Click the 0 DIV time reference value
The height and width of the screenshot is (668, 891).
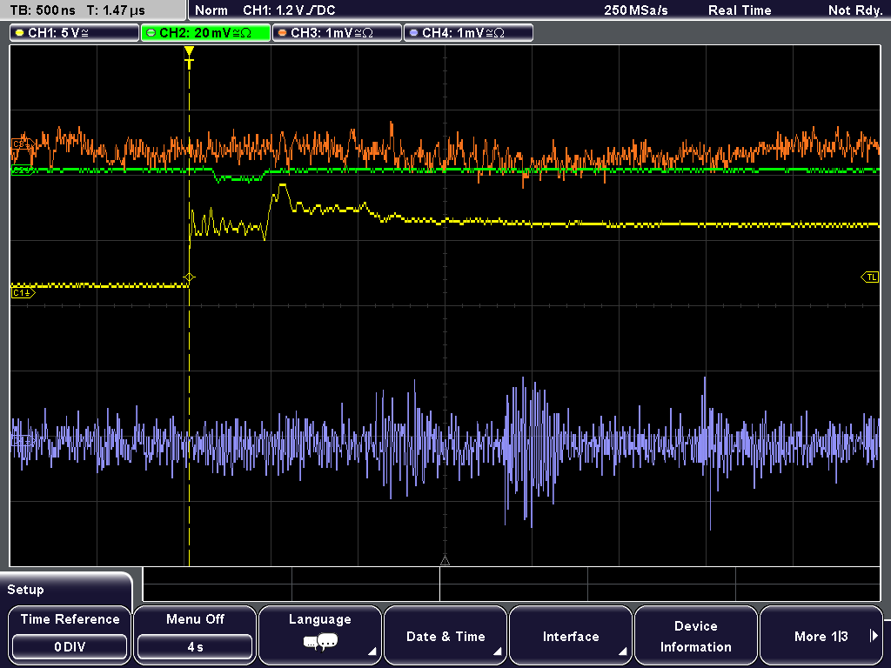pos(70,647)
